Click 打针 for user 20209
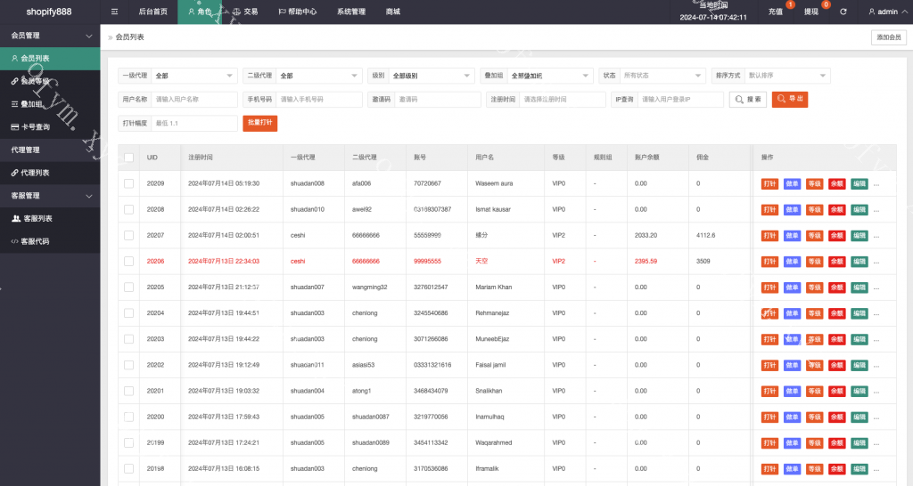This screenshot has width=913, height=486. click(769, 183)
